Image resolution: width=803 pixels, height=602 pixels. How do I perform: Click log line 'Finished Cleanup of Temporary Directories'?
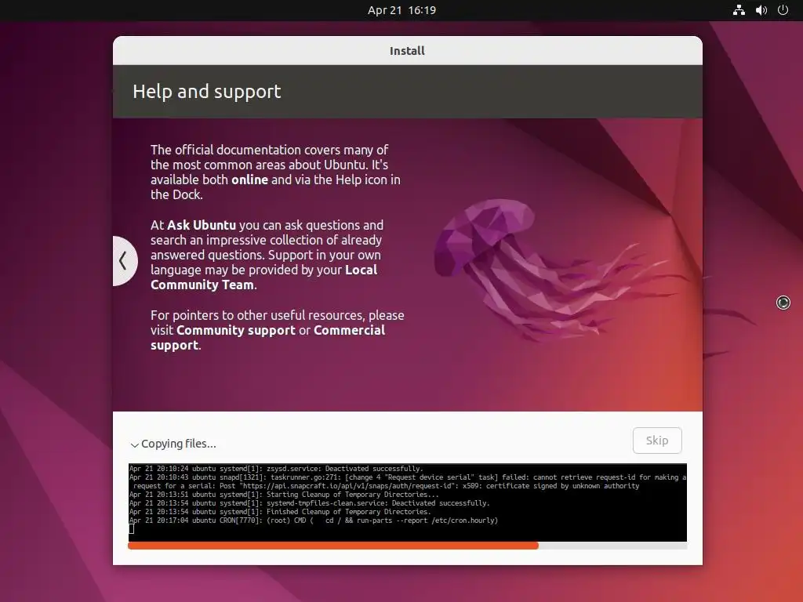[280, 512]
